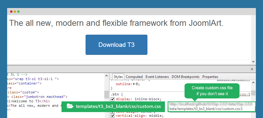Click styles panel scroll up arrow
The width and height of the screenshot is (263, 118).
pyautogui.click(x=253, y=82)
